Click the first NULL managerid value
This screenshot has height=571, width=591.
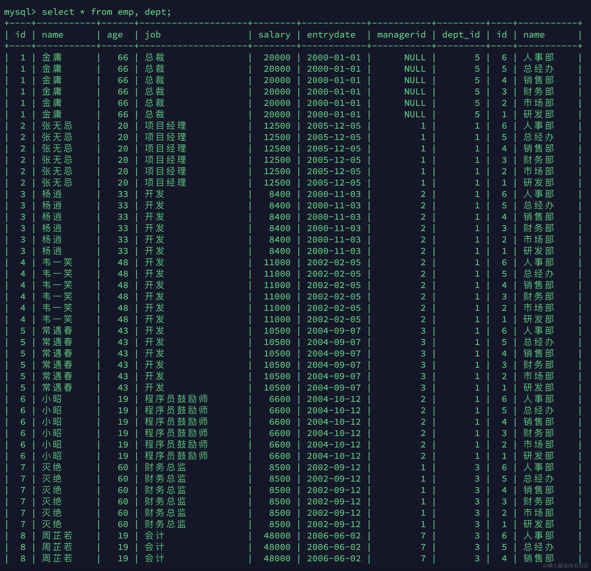[414, 57]
